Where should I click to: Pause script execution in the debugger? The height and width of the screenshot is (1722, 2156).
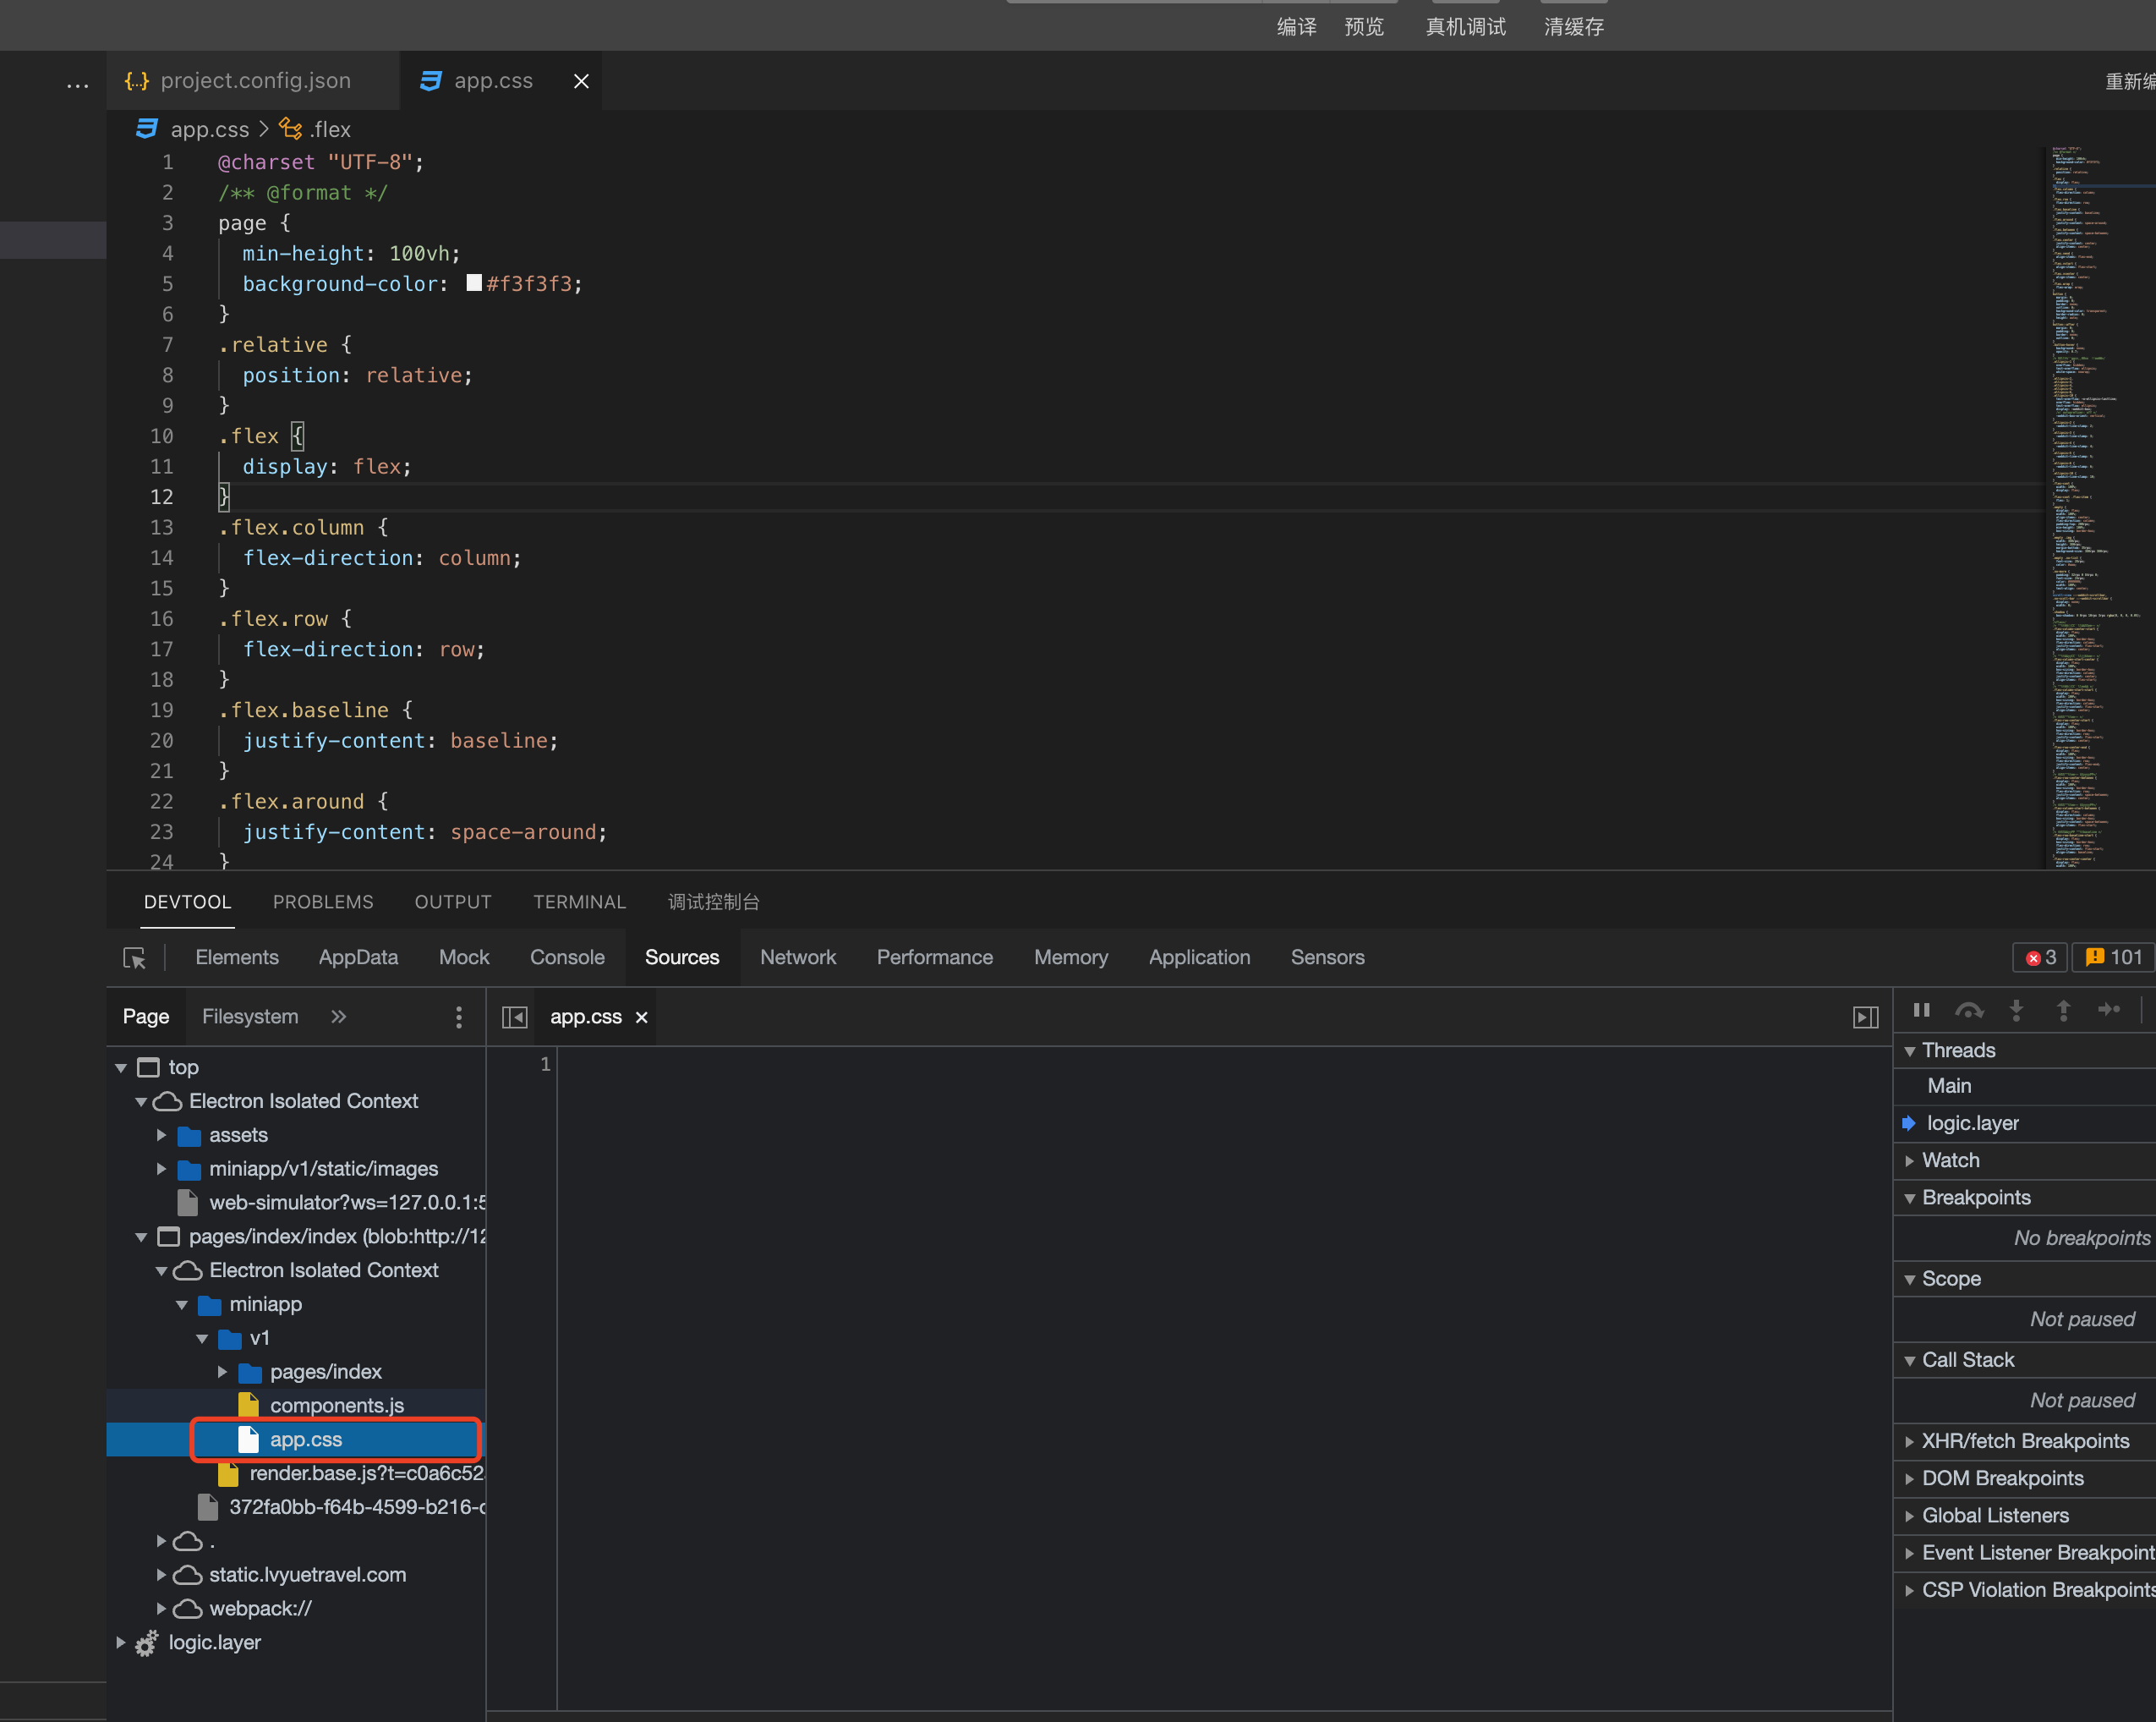(x=1921, y=1011)
